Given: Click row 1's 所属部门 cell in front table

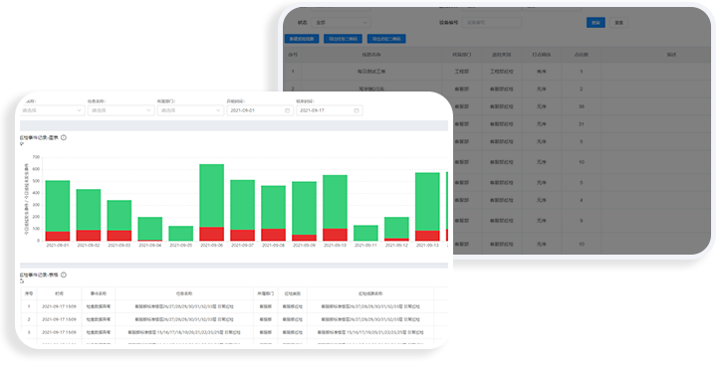Looking at the screenshot, I should tap(266, 306).
